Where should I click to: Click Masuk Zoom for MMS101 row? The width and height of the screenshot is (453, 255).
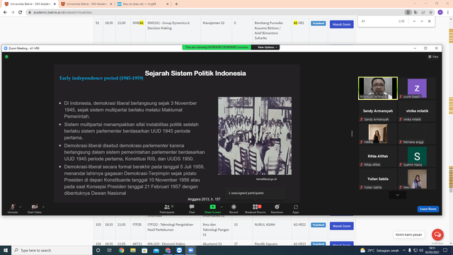coord(341,24)
